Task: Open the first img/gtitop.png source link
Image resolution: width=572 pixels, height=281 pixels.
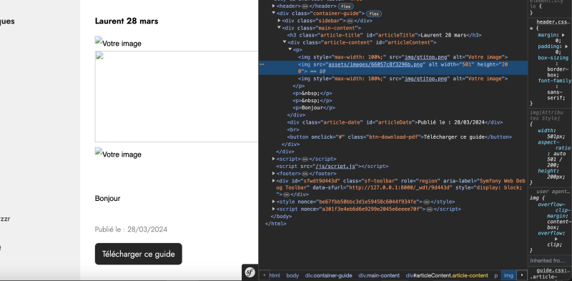Action: click(x=425, y=57)
